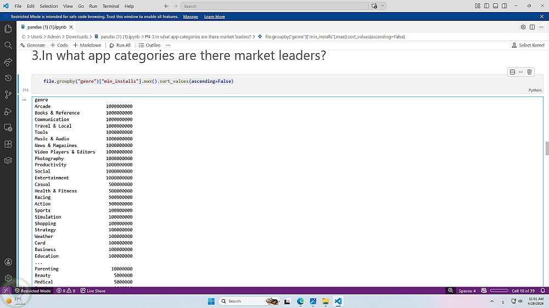The image size is (549, 308).
Task: Open the File menu
Action: pos(18,6)
